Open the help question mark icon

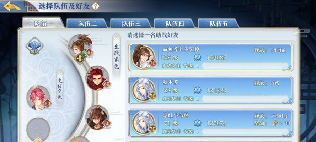[x=96, y=6]
